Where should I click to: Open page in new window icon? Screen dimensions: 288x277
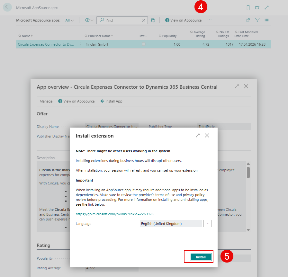tap(257, 7)
